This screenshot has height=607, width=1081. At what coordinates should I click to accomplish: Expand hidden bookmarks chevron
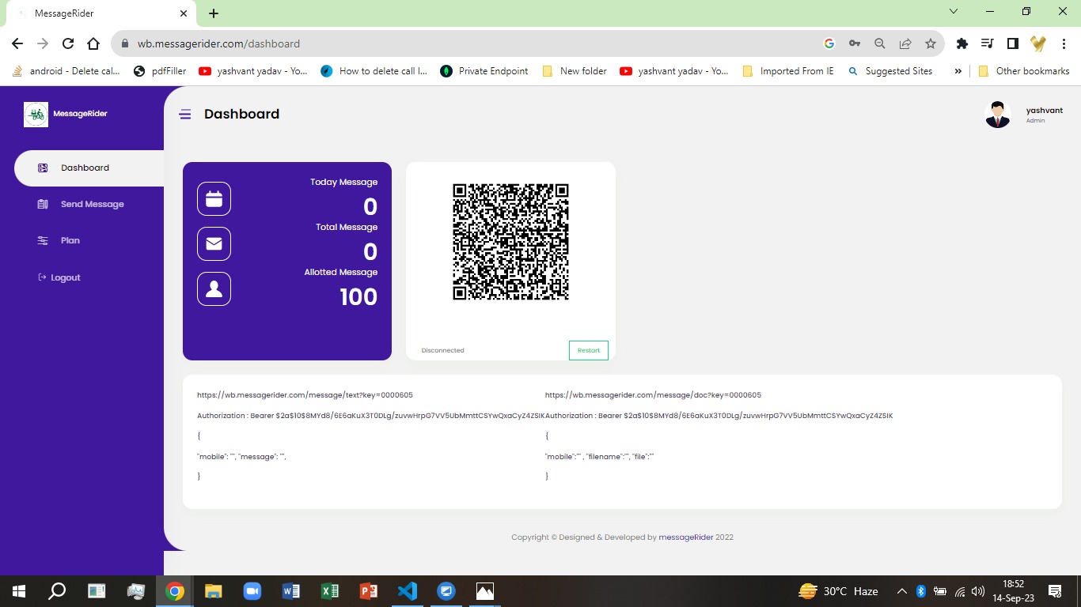958,71
